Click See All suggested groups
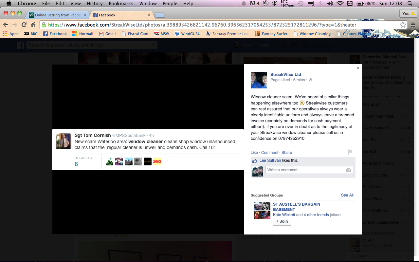 pos(347,195)
